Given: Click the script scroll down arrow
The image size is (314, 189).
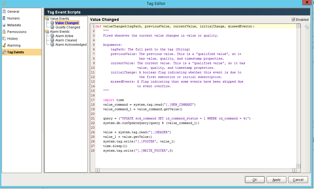Looking at the screenshot, I should [x=298, y=166].
